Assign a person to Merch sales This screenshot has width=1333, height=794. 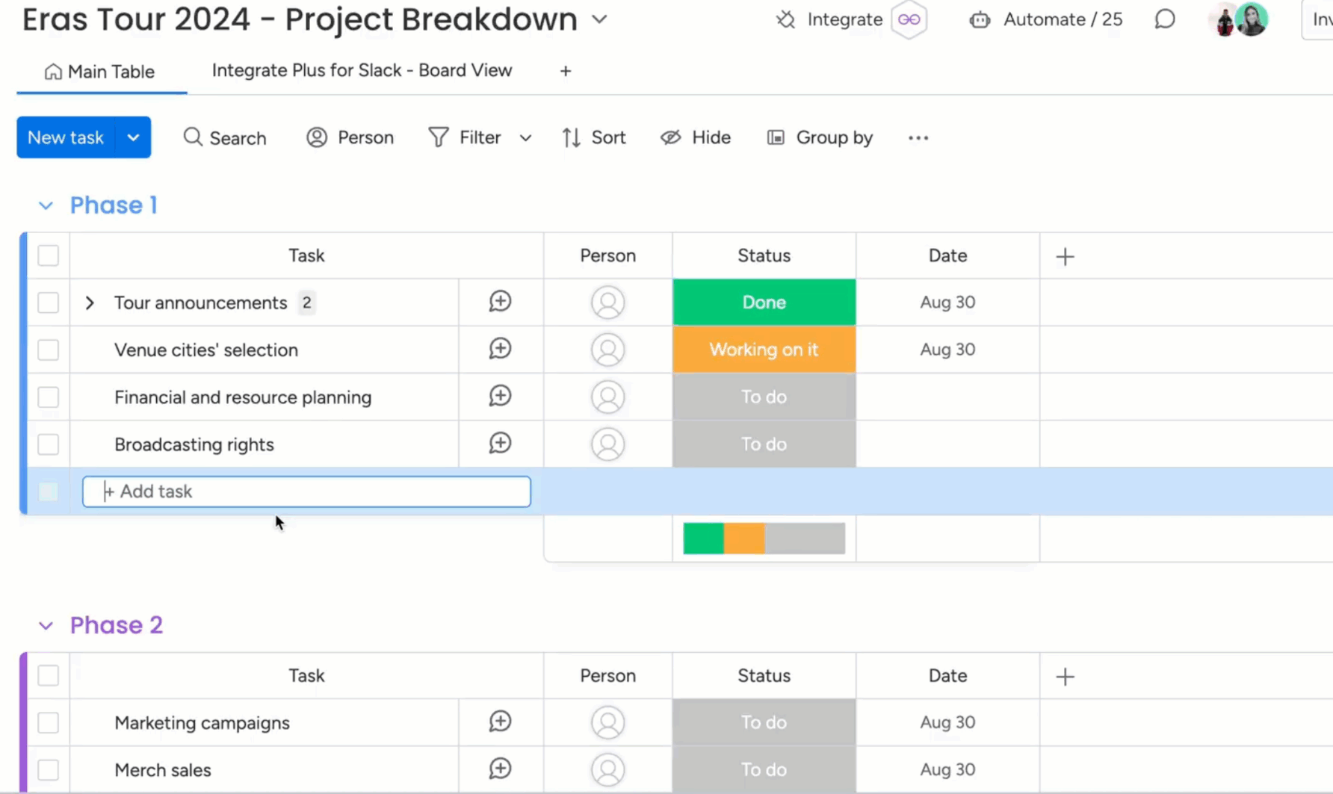coord(607,769)
